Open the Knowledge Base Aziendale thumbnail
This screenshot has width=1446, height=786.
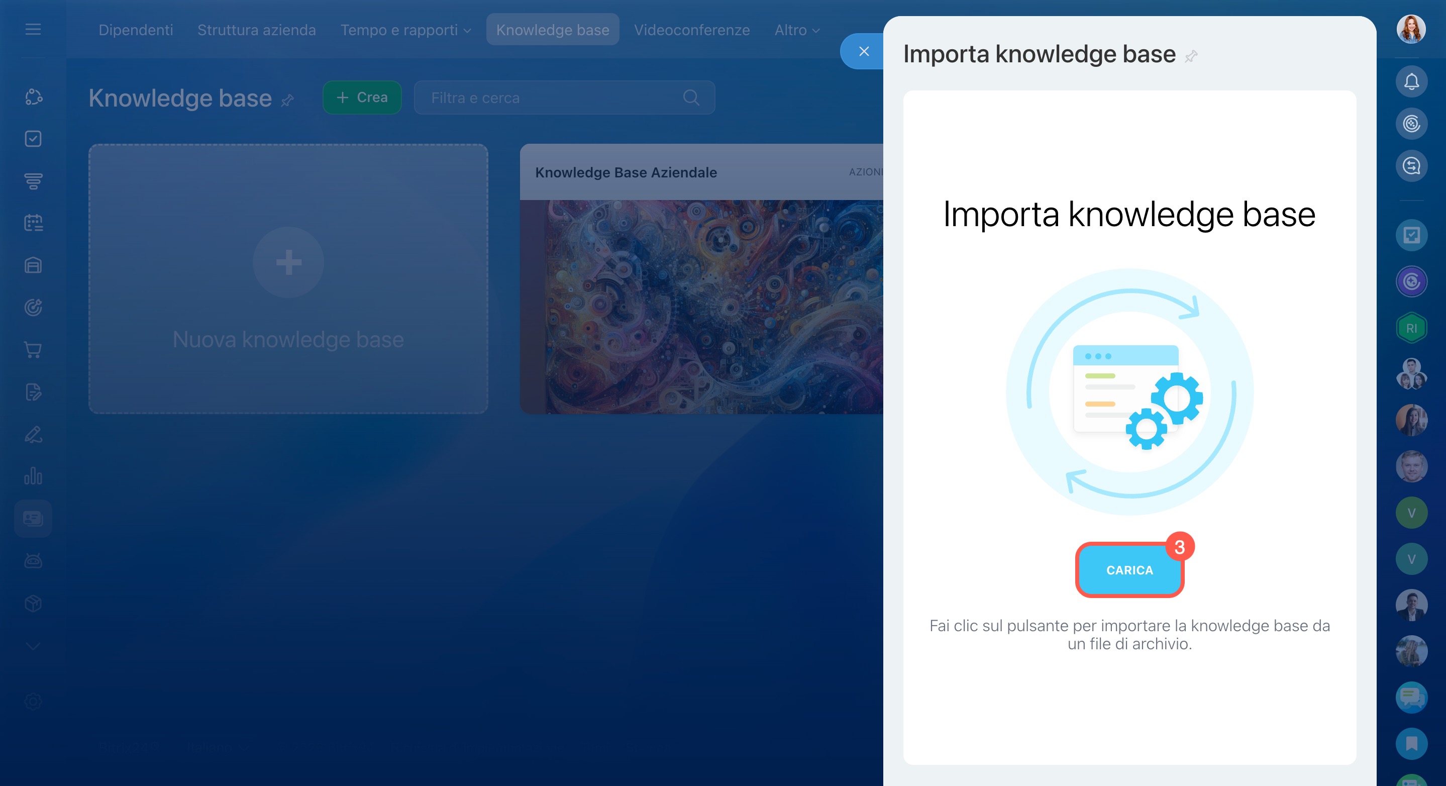pyautogui.click(x=702, y=307)
